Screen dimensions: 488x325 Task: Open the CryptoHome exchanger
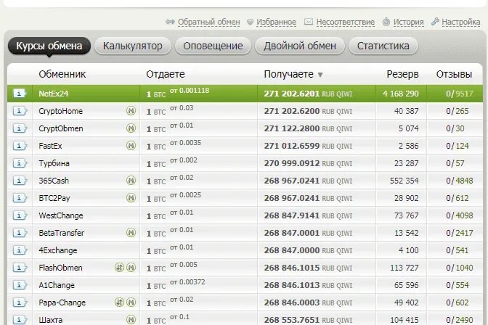pos(61,111)
